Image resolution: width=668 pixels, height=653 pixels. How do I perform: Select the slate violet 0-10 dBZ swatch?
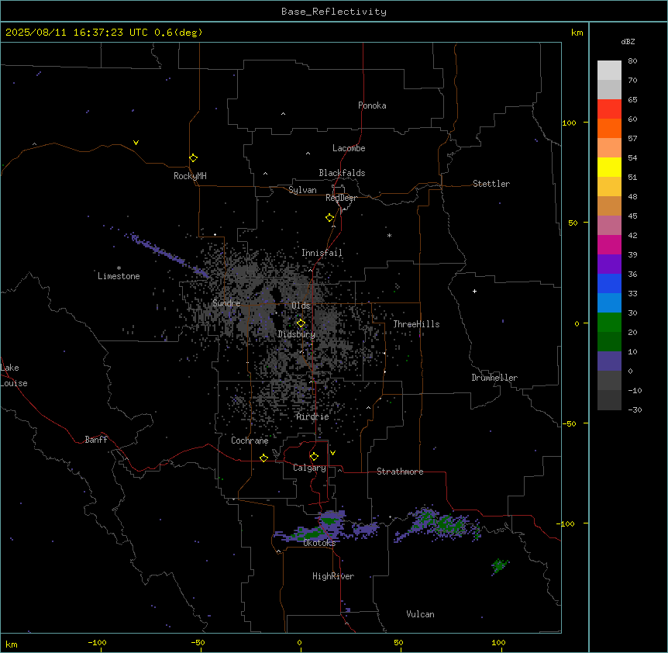[609, 361]
